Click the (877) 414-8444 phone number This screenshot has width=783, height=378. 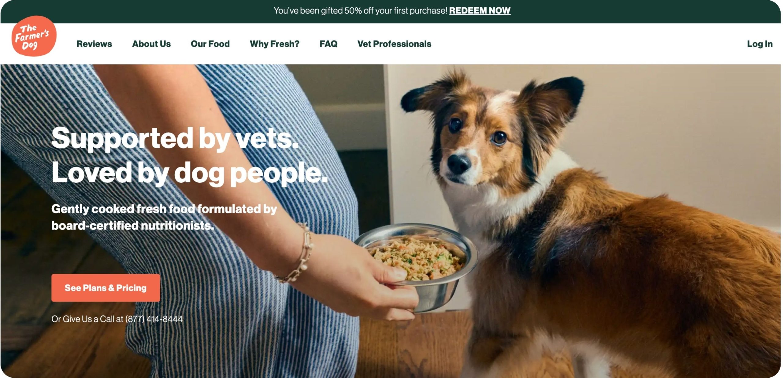(154, 319)
